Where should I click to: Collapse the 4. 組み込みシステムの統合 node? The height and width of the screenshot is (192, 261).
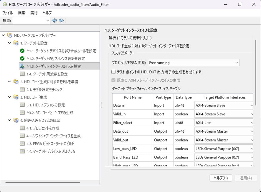point(10,120)
